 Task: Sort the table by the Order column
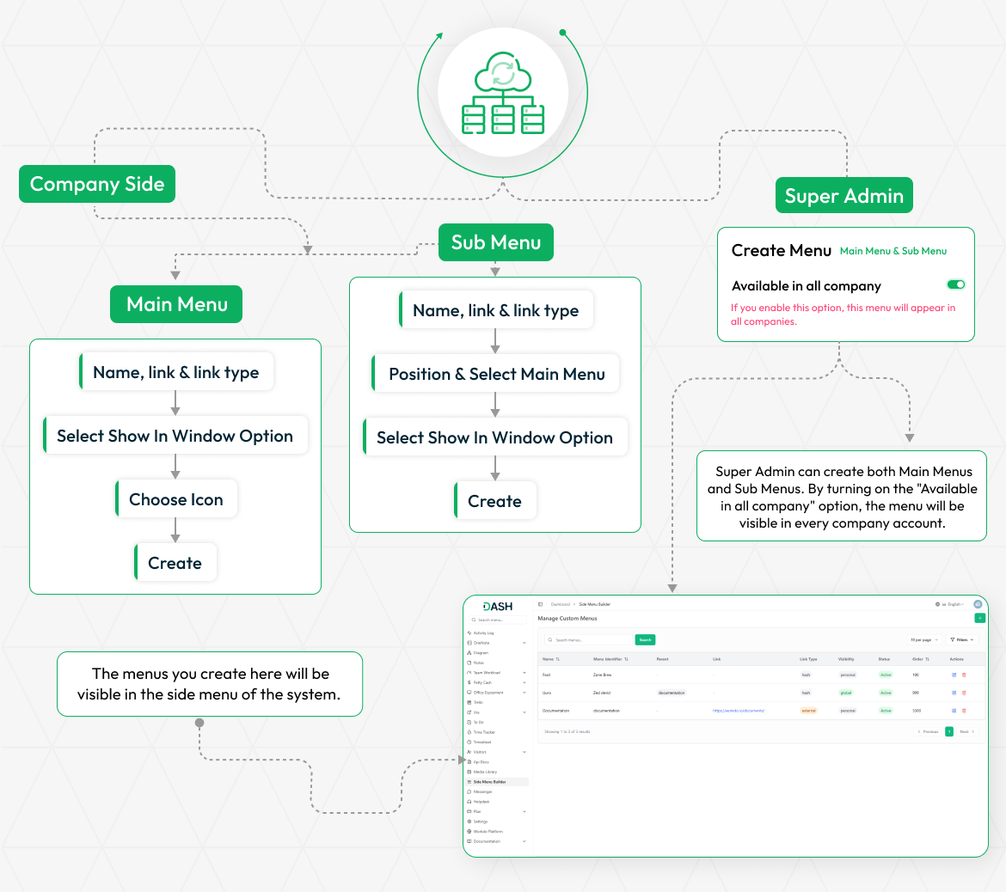click(921, 659)
